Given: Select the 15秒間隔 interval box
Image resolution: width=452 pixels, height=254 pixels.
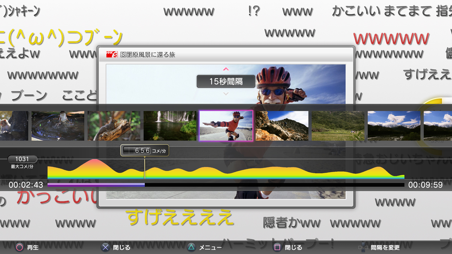Looking at the screenshot, I should coord(226,81).
